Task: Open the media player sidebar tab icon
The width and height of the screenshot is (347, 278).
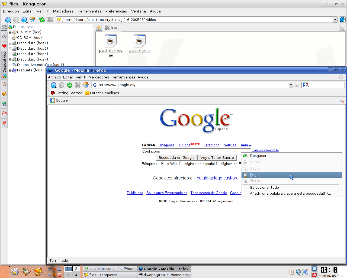Action: click(4, 36)
